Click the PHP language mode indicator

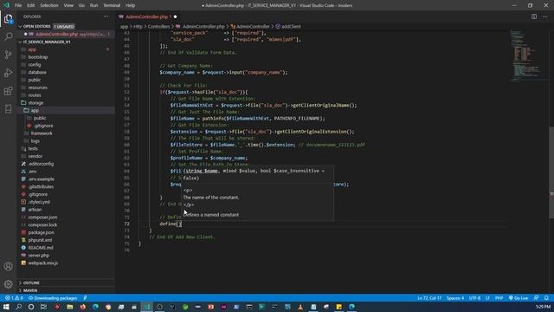click(499, 298)
